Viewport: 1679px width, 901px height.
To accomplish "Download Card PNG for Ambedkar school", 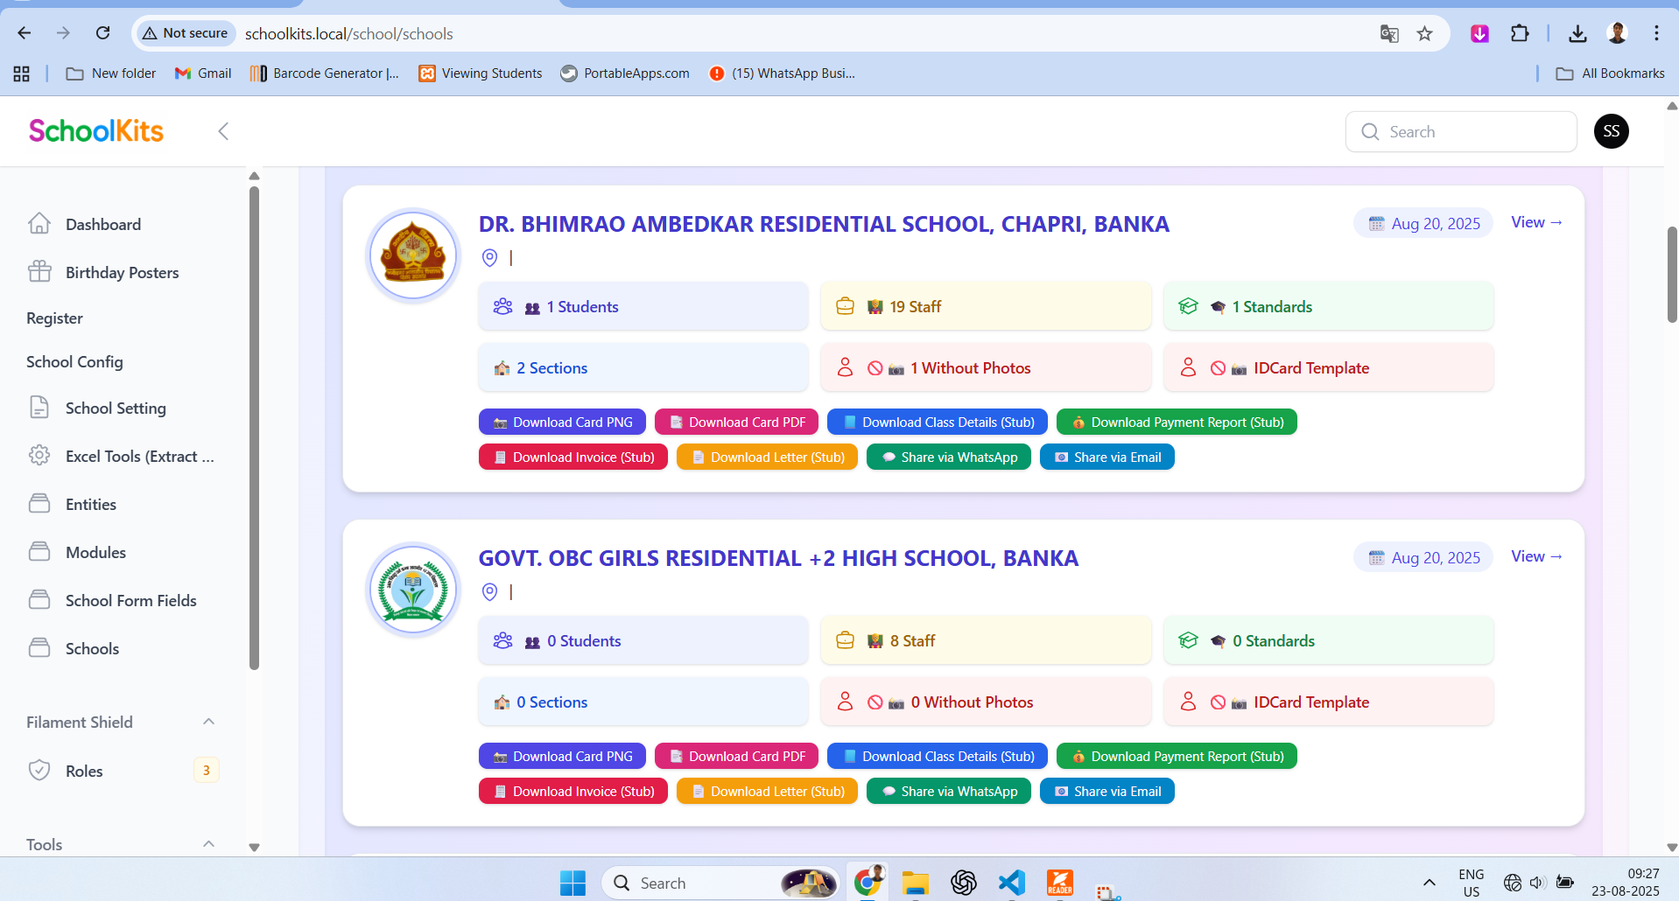I will 562,423.
